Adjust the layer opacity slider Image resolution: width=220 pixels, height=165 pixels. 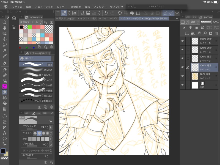pos(206,22)
